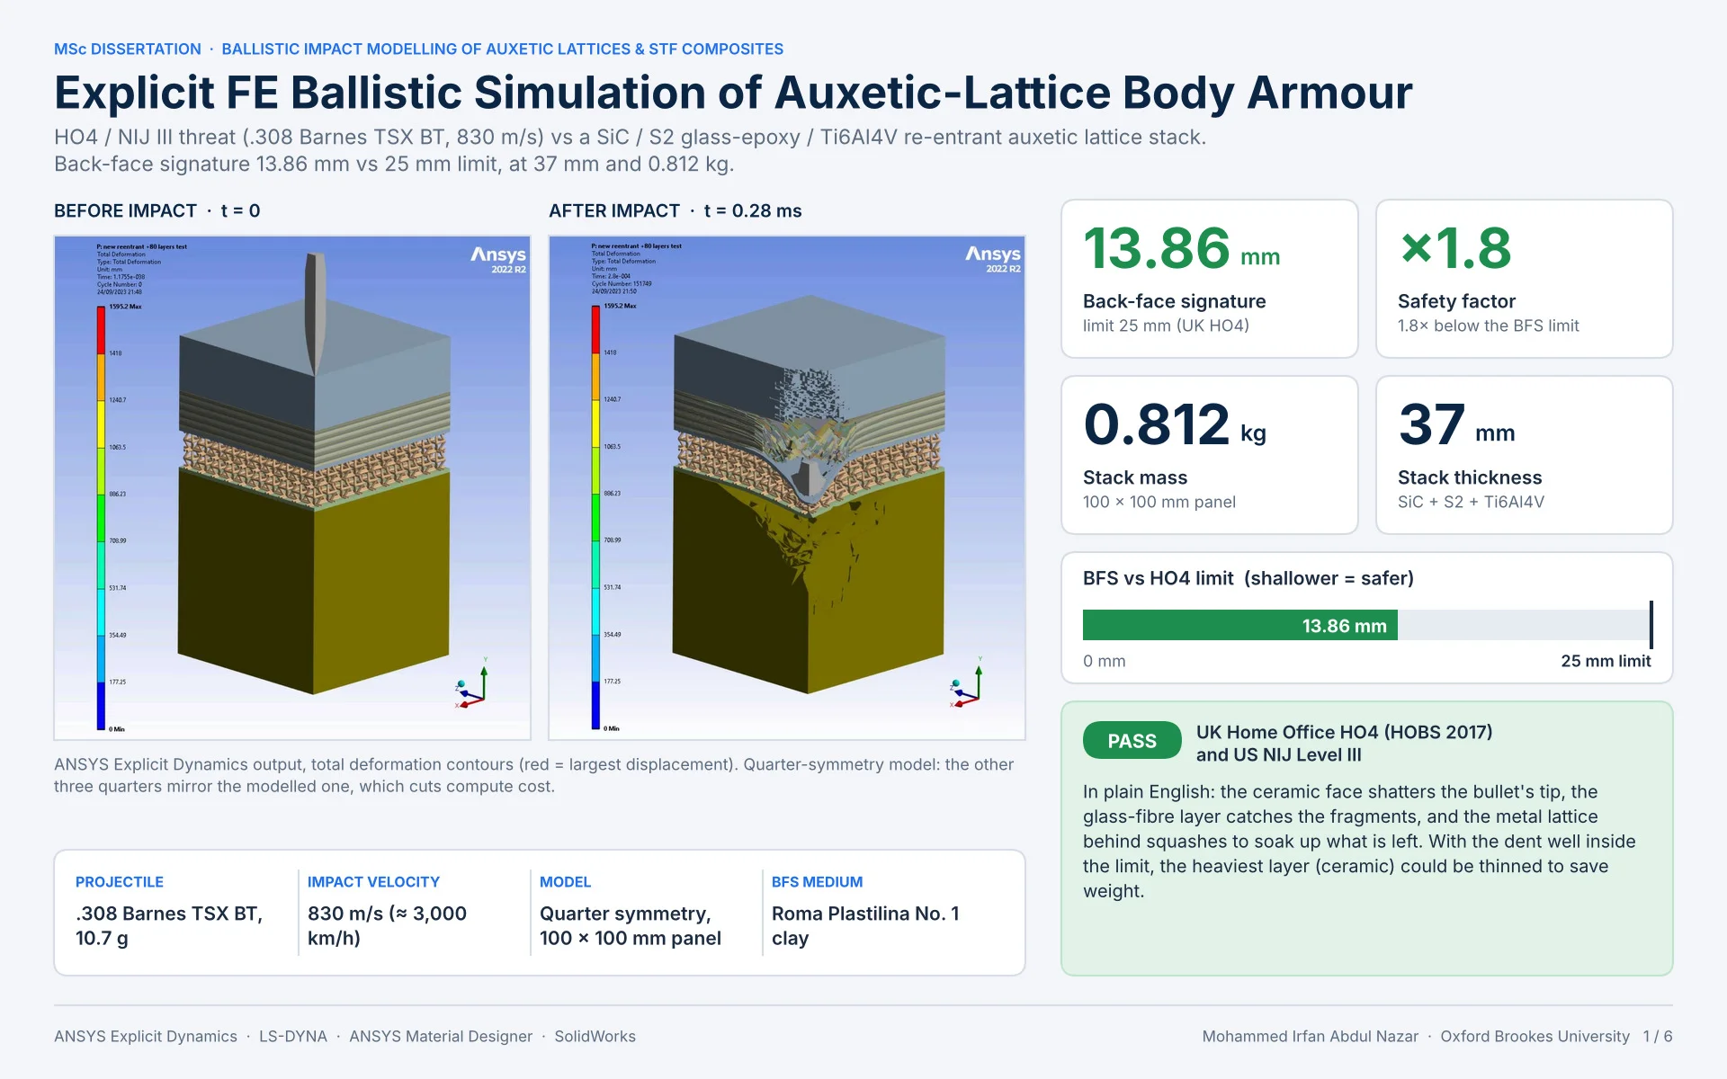Image resolution: width=1727 pixels, height=1079 pixels.
Task: Click the Ansys logo in Before Impact image
Action: pos(498,258)
